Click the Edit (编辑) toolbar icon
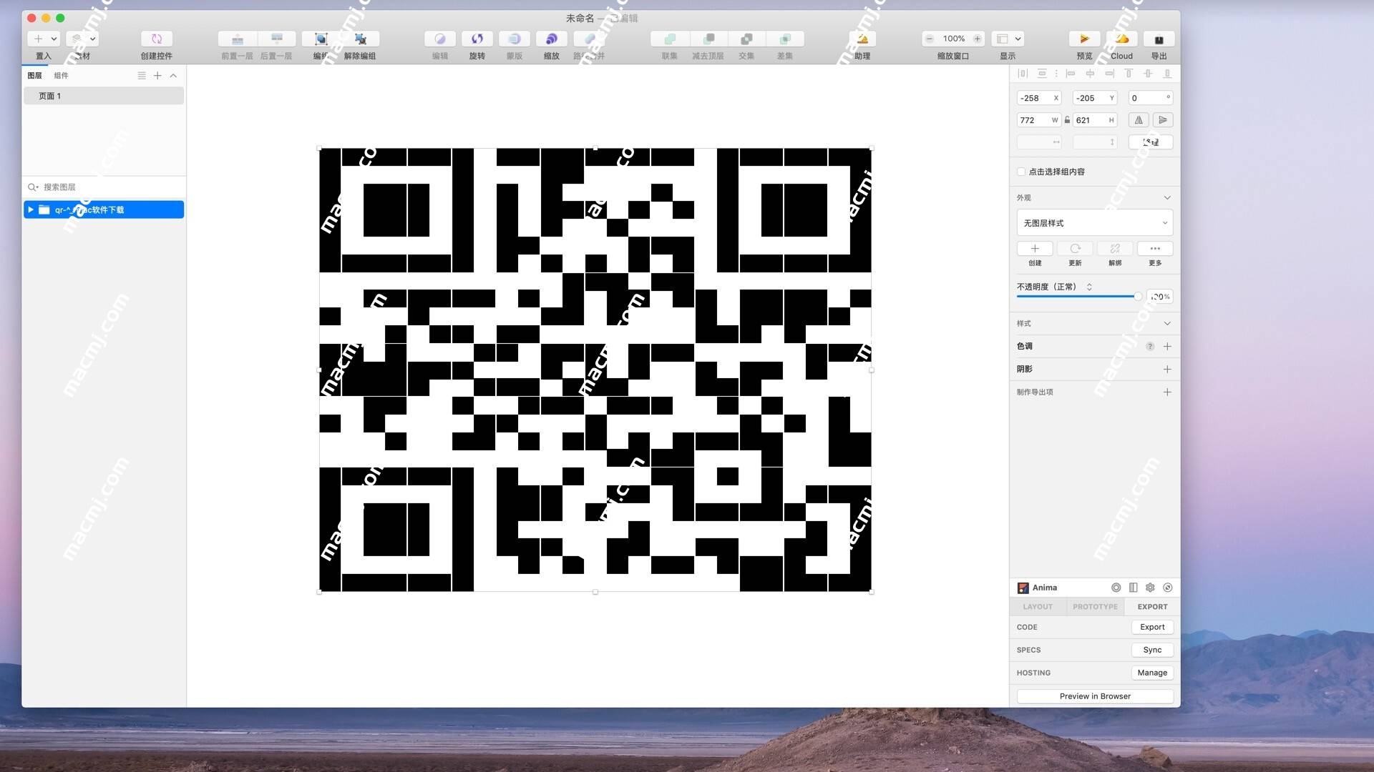 440,39
